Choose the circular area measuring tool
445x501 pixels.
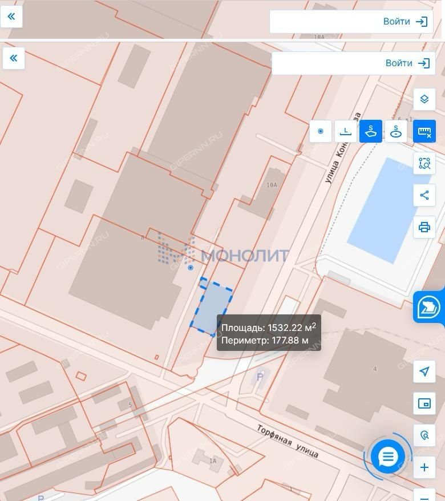[x=396, y=131]
